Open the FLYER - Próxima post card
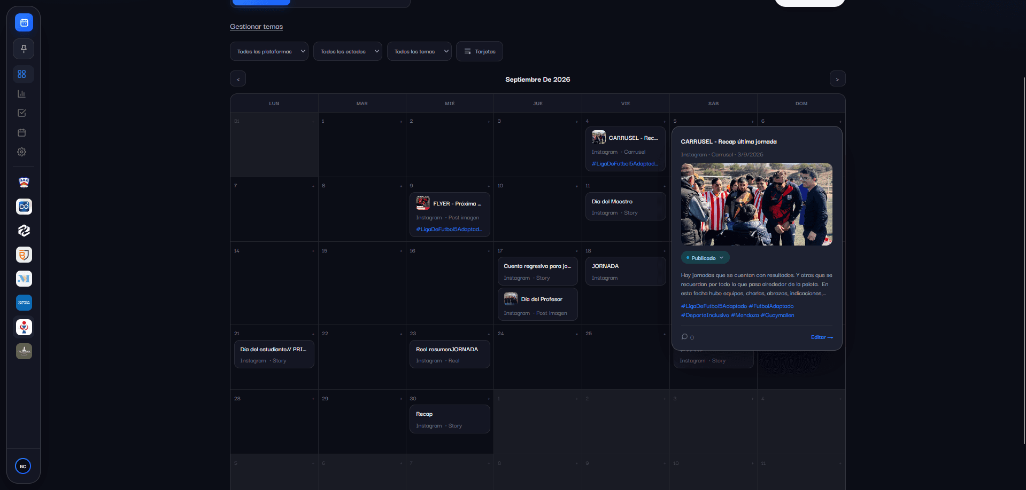Image resolution: width=1026 pixels, height=490 pixels. (450, 215)
